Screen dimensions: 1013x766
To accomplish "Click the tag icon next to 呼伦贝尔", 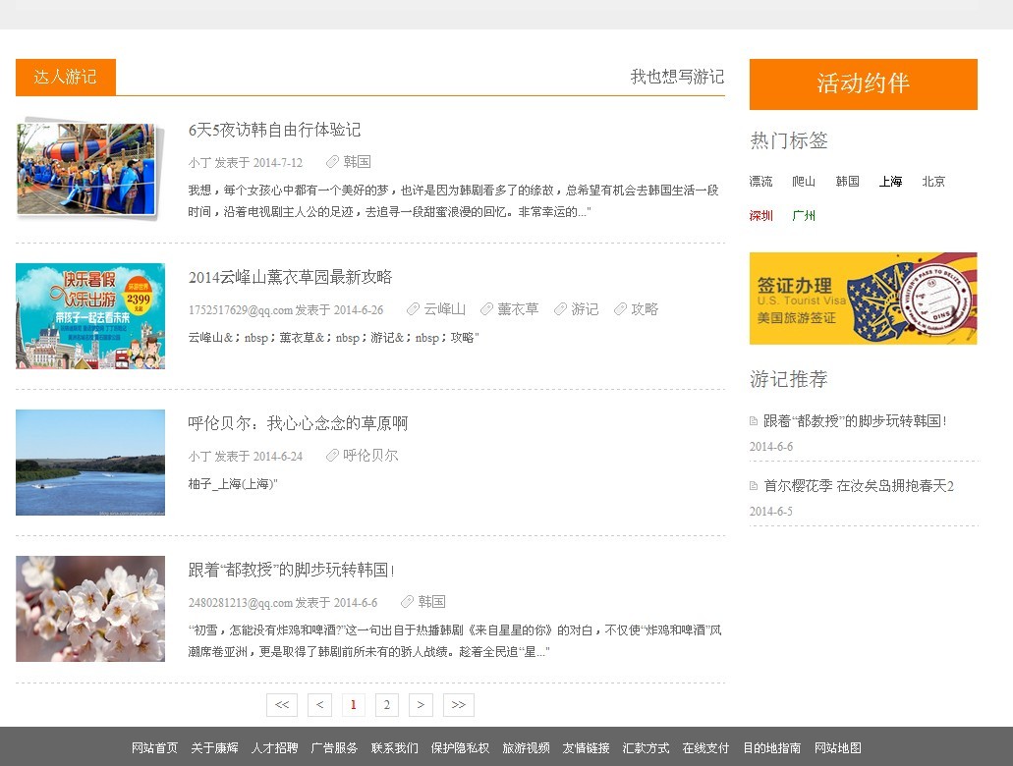I will 332,456.
